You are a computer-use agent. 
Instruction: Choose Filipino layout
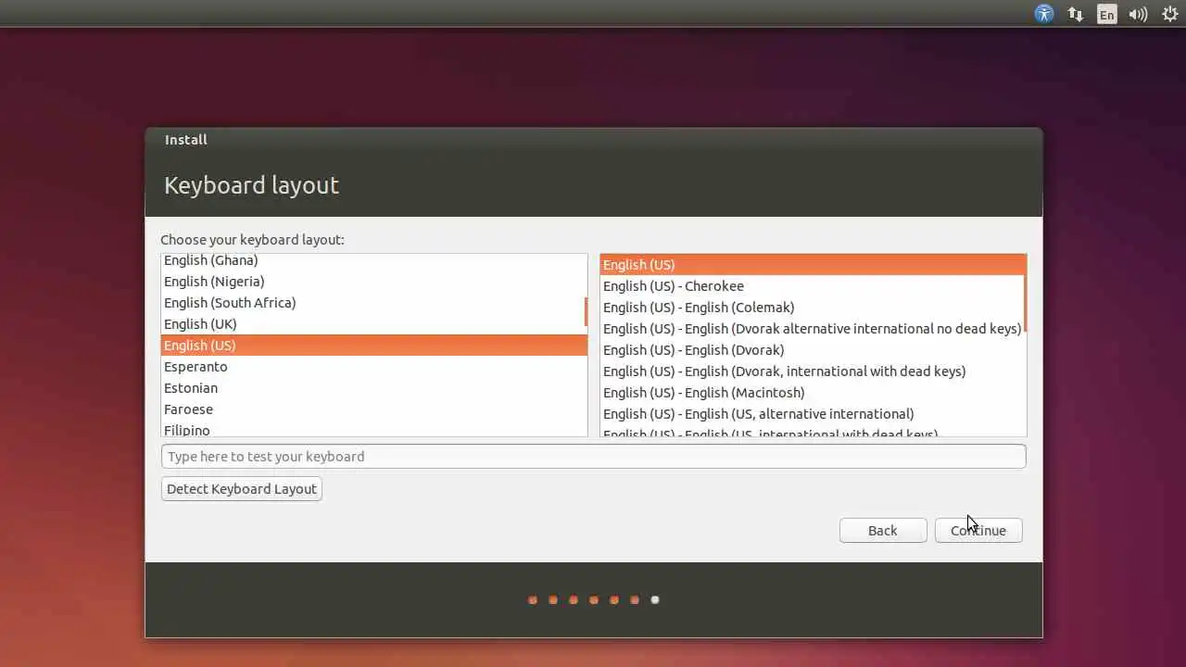(x=372, y=429)
